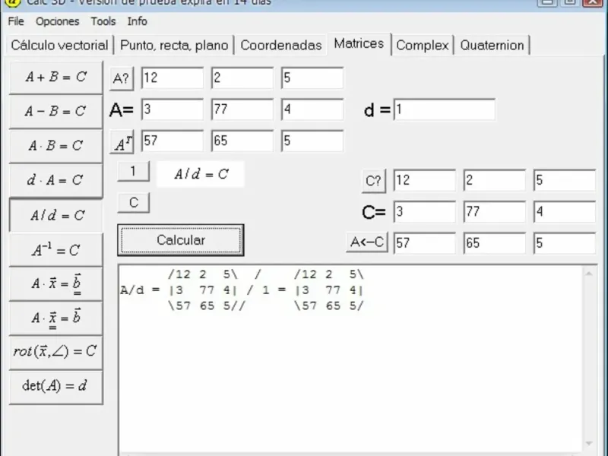
Task: Click the Calcular button
Action: click(x=181, y=240)
